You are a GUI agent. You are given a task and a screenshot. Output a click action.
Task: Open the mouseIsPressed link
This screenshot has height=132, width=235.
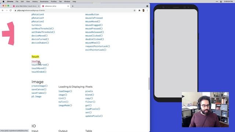(x=94, y=18)
